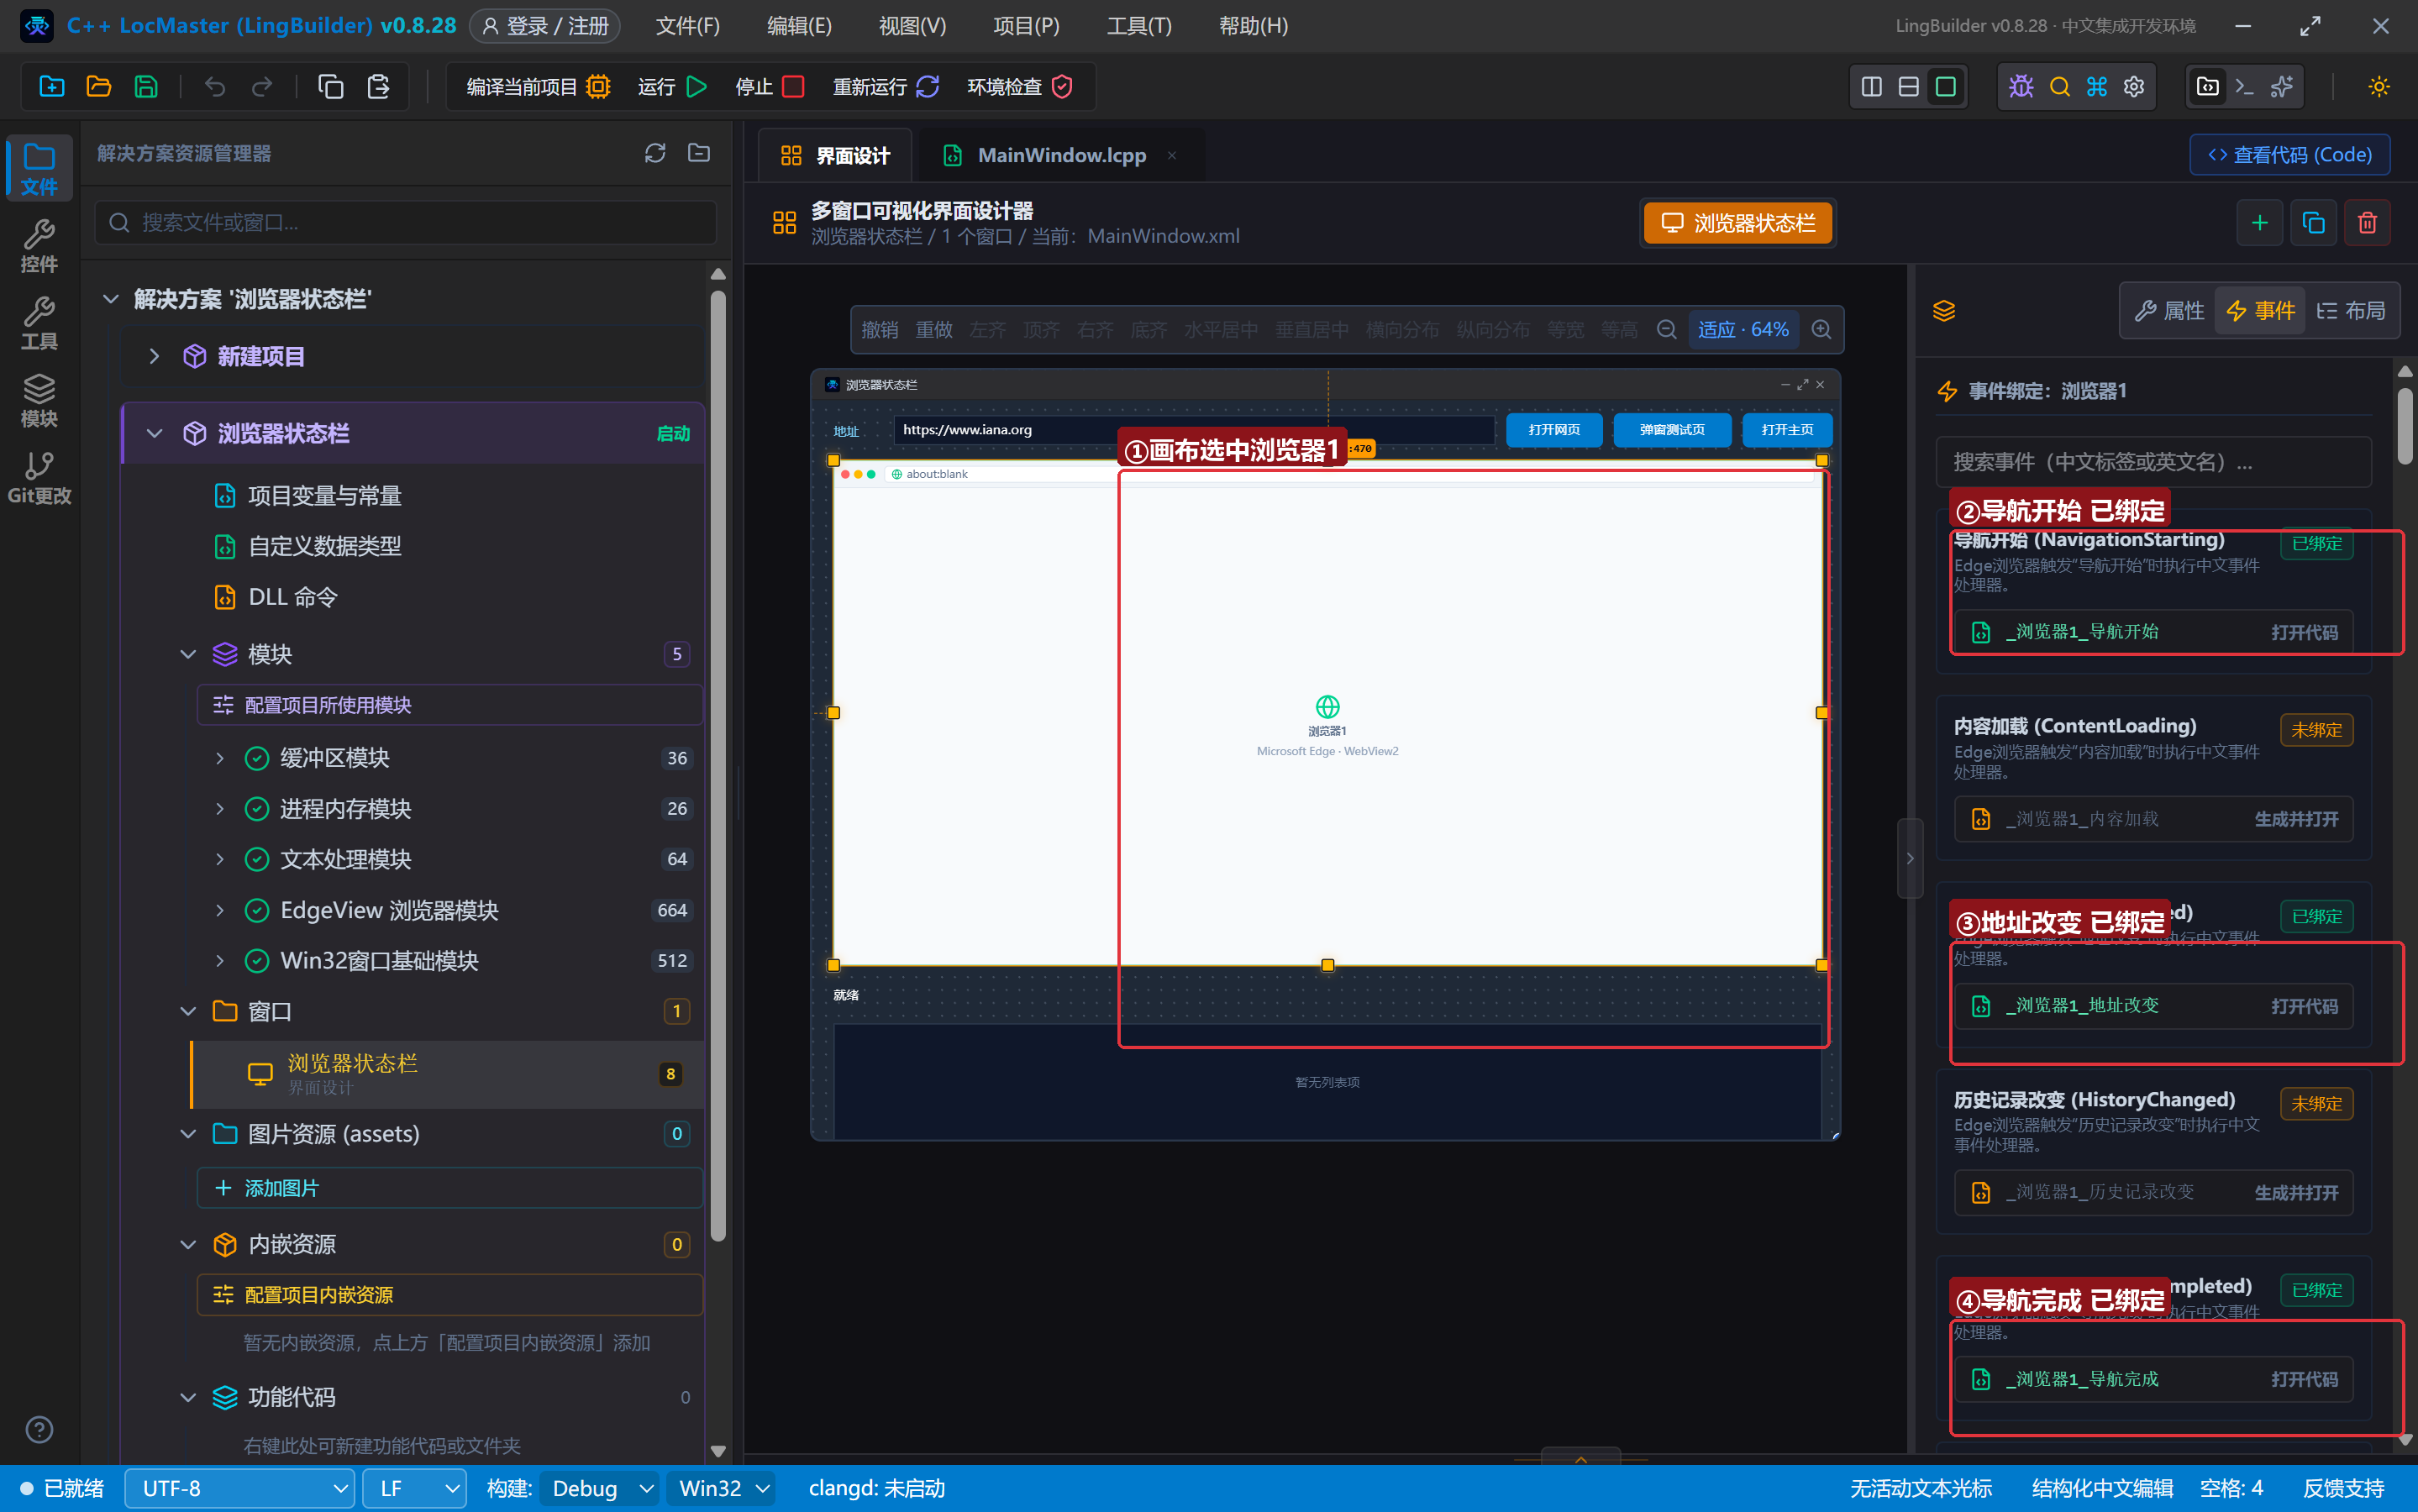Click the 搜索文件或窗口 search field

[406, 222]
